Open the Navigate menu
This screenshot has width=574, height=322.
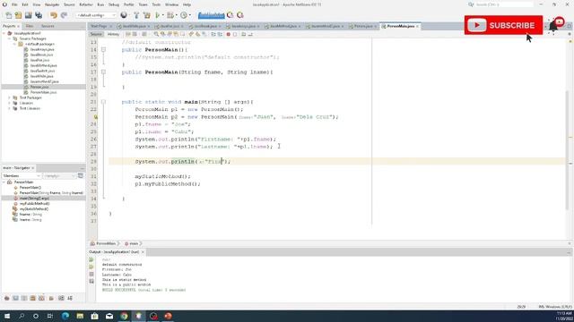coord(52,4)
